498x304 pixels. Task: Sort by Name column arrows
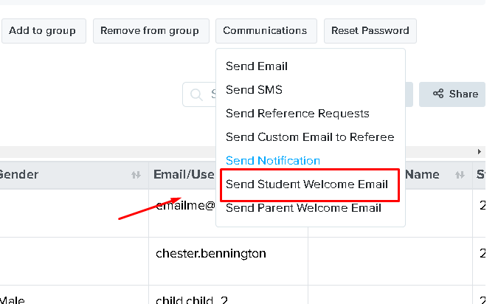(x=460, y=175)
